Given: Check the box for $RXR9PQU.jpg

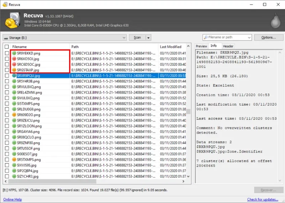Looking at the screenshot, I should point(7,76).
